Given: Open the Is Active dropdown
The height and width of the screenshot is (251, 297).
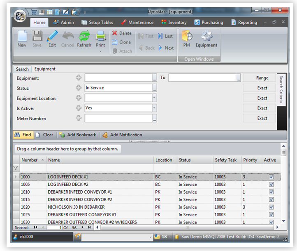Looking at the screenshot, I should point(154,108).
